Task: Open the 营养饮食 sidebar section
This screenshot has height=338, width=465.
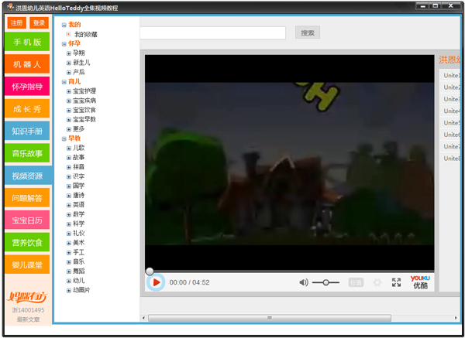Action: click(x=27, y=242)
